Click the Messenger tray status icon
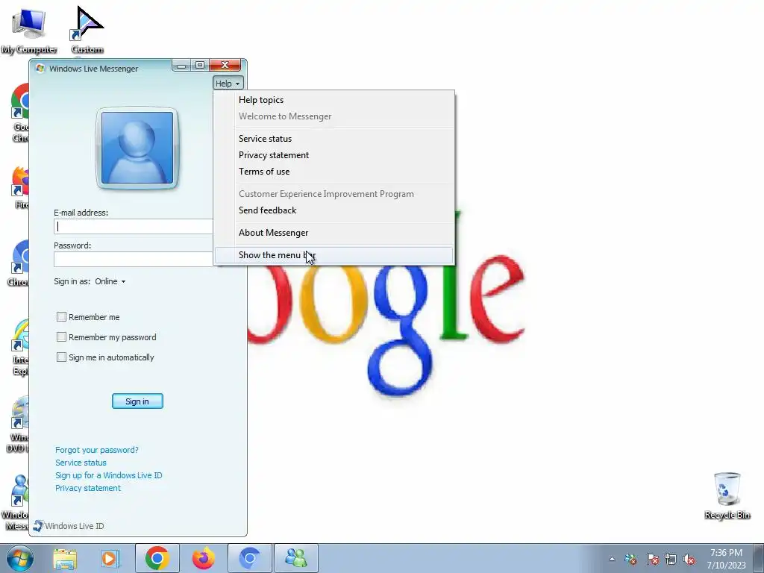The width and height of the screenshot is (764, 573). pyautogui.click(x=630, y=559)
